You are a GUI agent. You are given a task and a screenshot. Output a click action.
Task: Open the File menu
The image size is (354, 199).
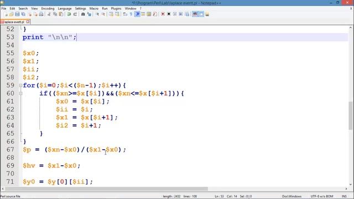[4, 8]
